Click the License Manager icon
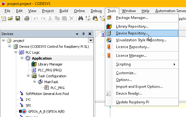Image resolution: width=186 pixels, height=117 pixels. point(109,56)
